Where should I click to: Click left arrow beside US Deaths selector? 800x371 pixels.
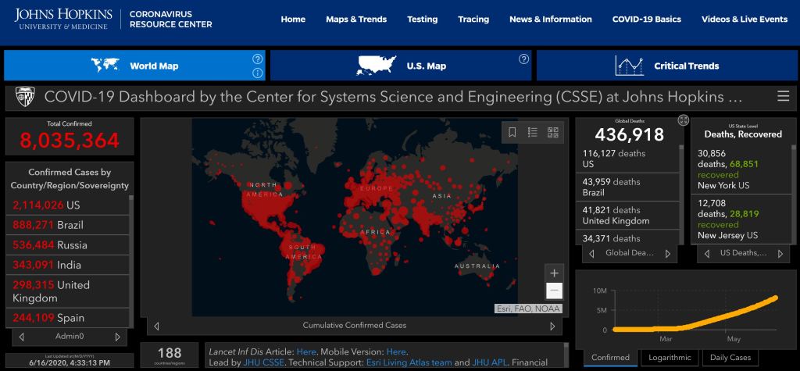point(706,253)
